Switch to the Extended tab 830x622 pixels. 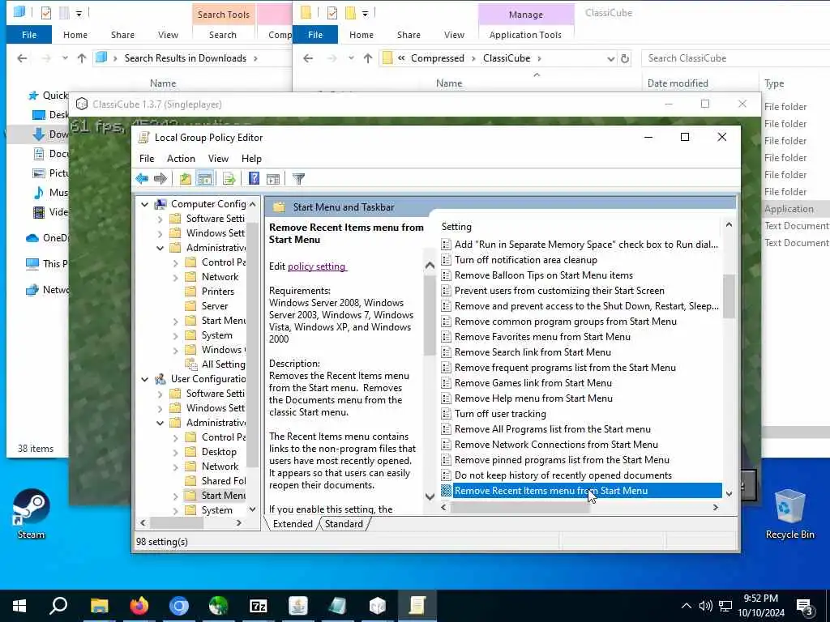tap(293, 524)
